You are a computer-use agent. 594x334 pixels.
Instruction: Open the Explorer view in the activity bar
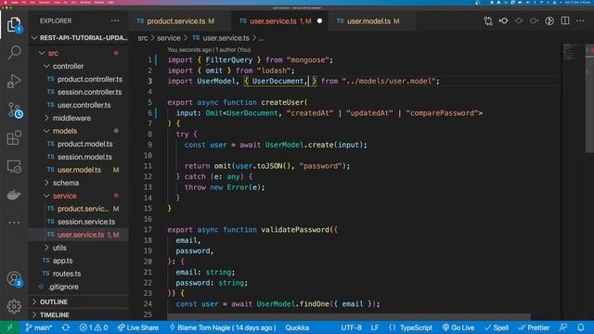(x=14, y=25)
